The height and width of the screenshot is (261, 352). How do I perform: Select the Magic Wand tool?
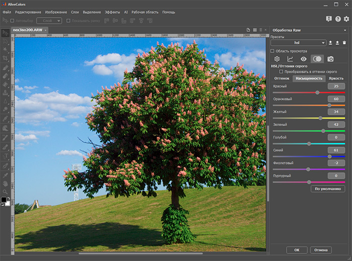(5, 49)
